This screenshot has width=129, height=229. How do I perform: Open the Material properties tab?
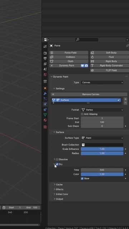click(x=45, y=120)
